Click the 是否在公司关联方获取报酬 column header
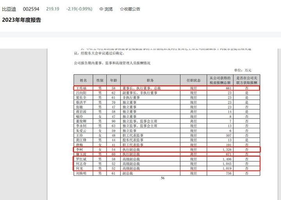The height and width of the screenshot is (200, 281). coord(247,80)
